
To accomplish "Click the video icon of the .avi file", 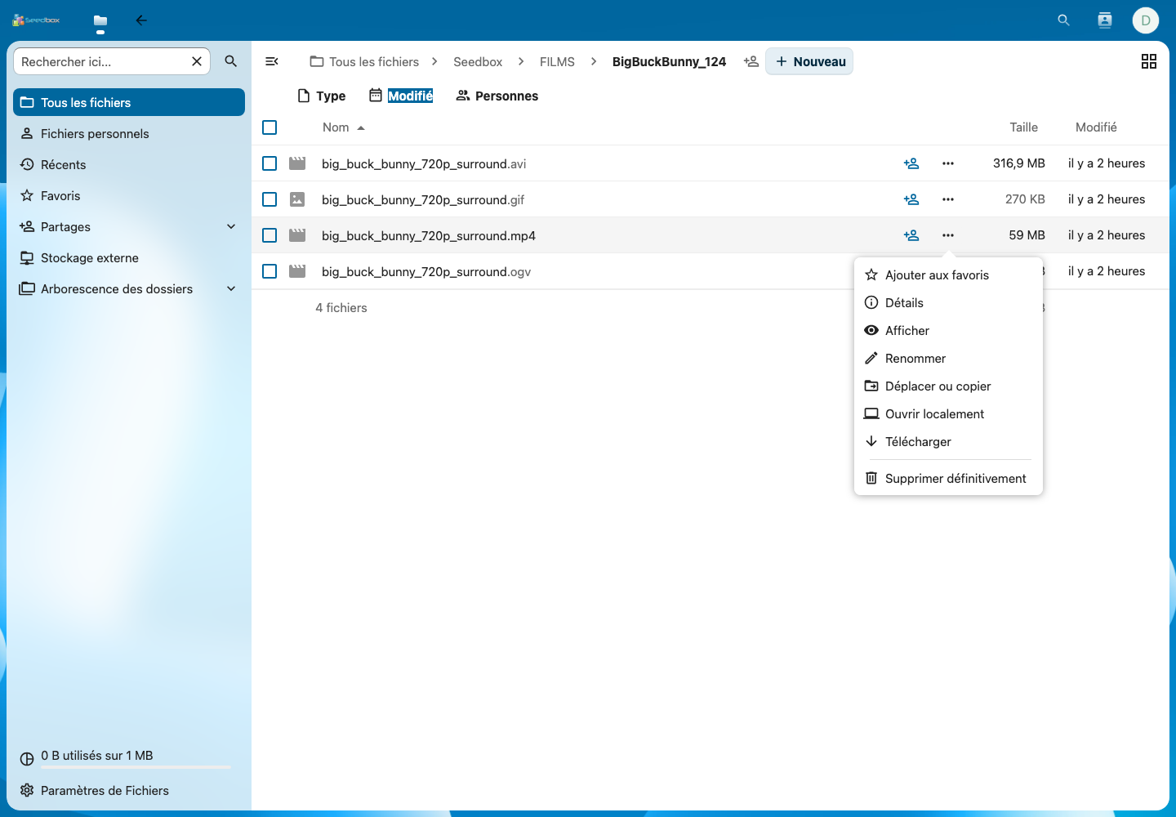I will [x=297, y=163].
